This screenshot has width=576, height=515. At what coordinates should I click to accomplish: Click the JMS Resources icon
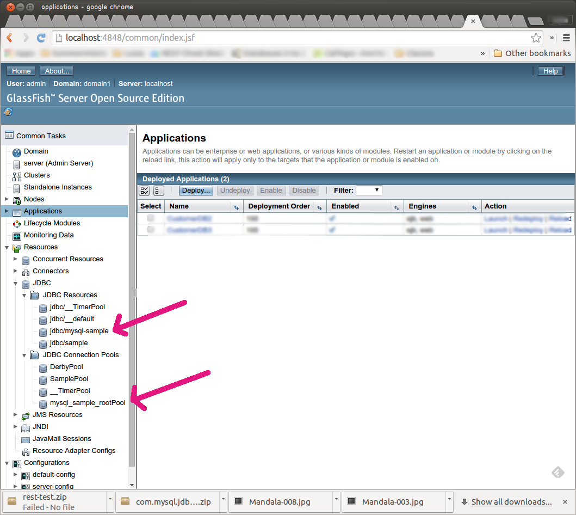(26, 416)
